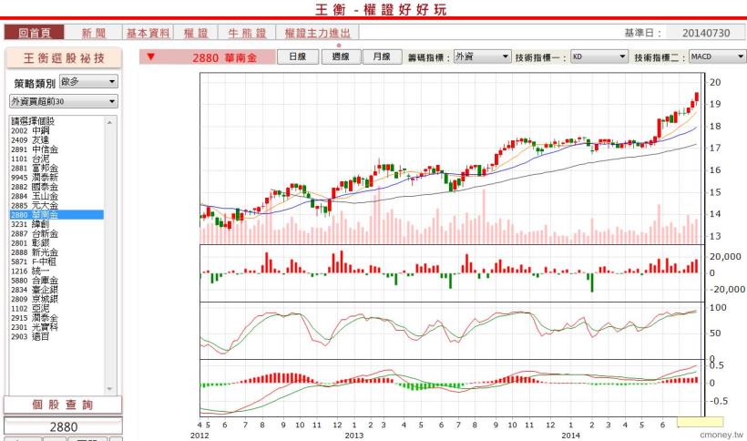Viewport: 747px width, 441px height.
Task: Click the 基準日 date field 20140730
Action: pyautogui.click(x=706, y=33)
